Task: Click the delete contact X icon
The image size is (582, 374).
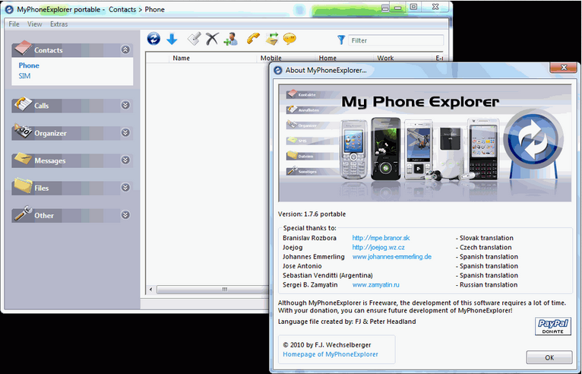Action: (x=212, y=39)
